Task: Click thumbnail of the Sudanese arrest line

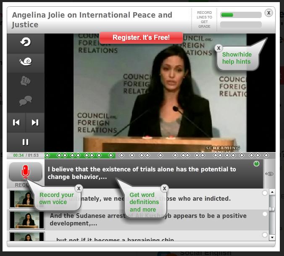Action: click(27, 220)
